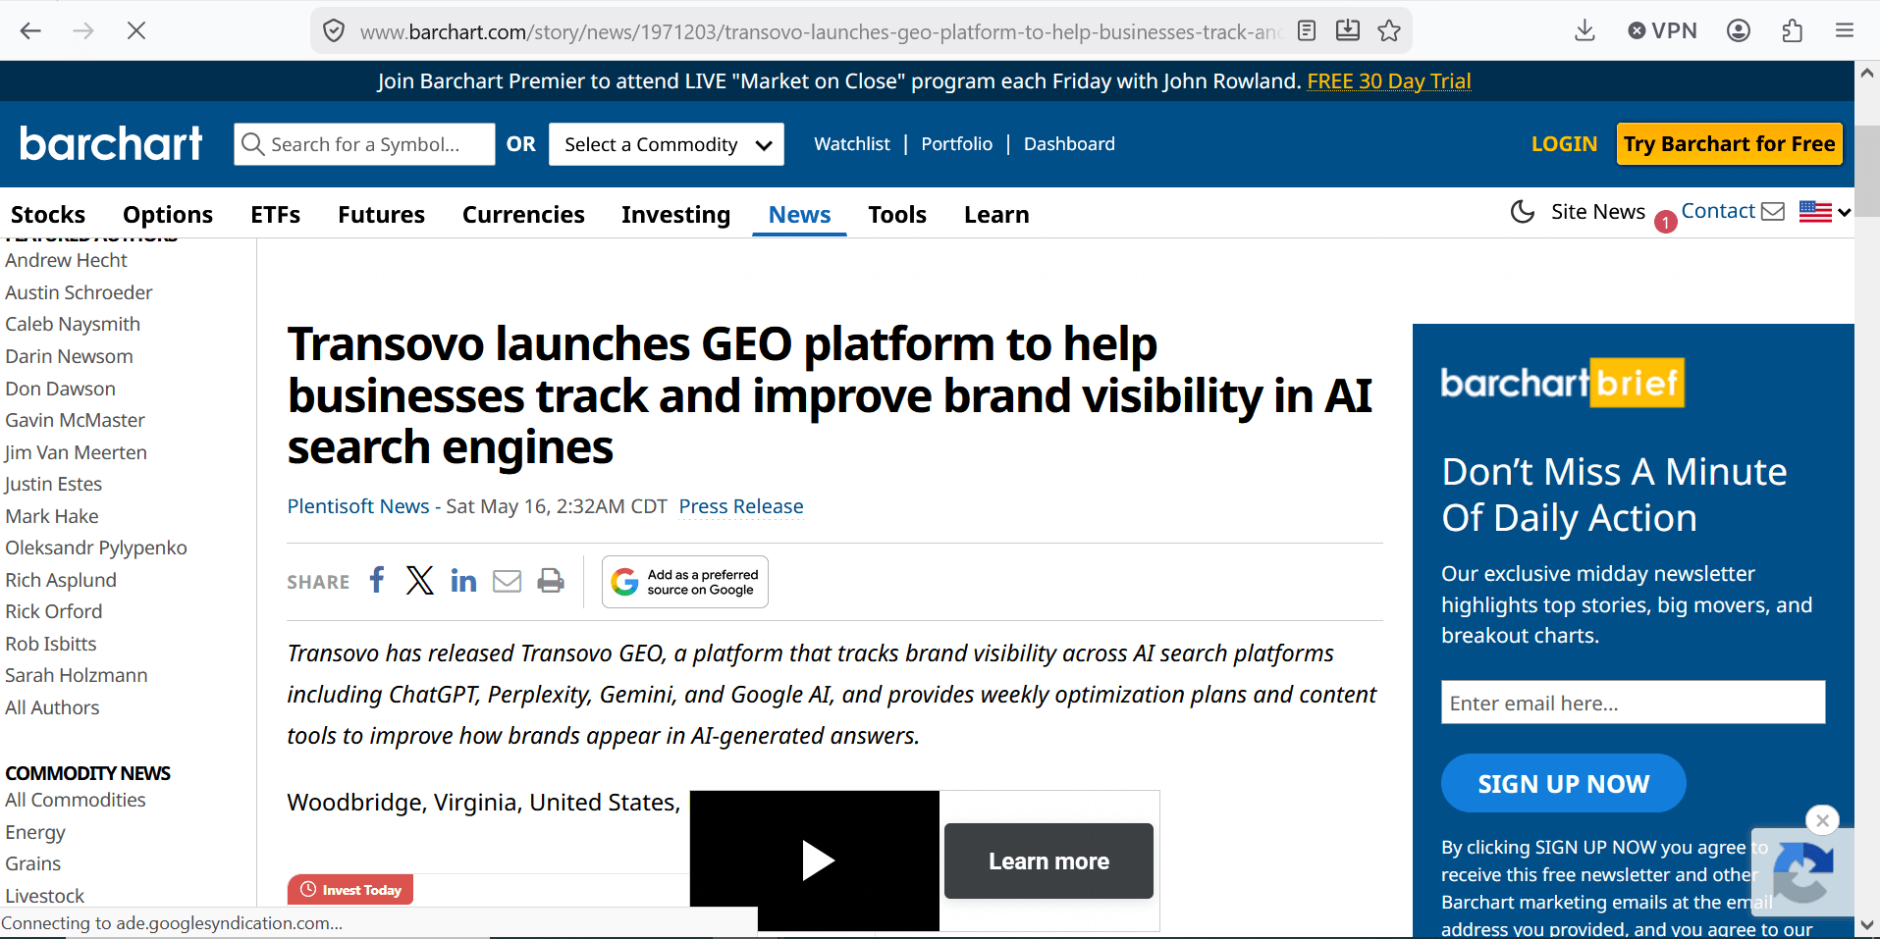
Task: Bookmark this page with the star
Action: 1389,31
